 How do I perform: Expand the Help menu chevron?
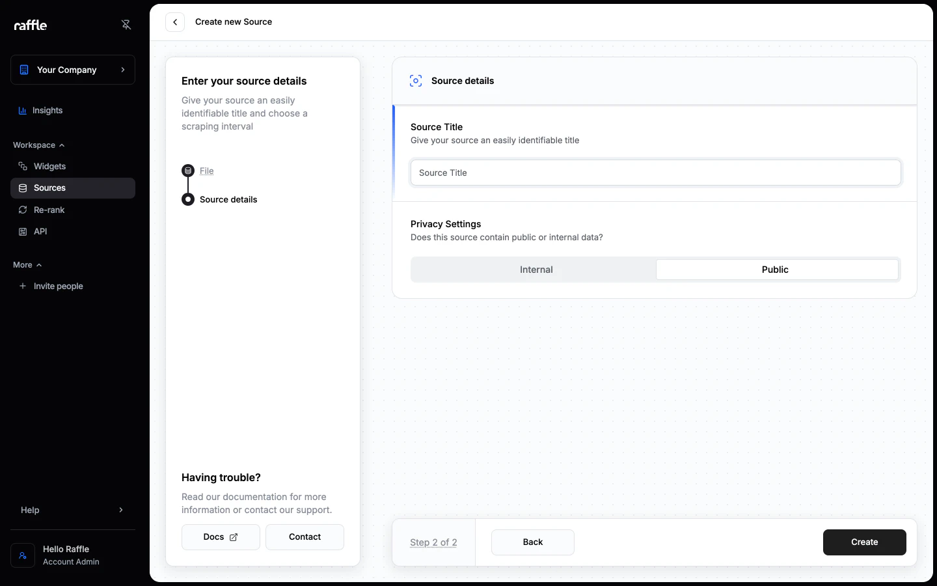pos(120,510)
